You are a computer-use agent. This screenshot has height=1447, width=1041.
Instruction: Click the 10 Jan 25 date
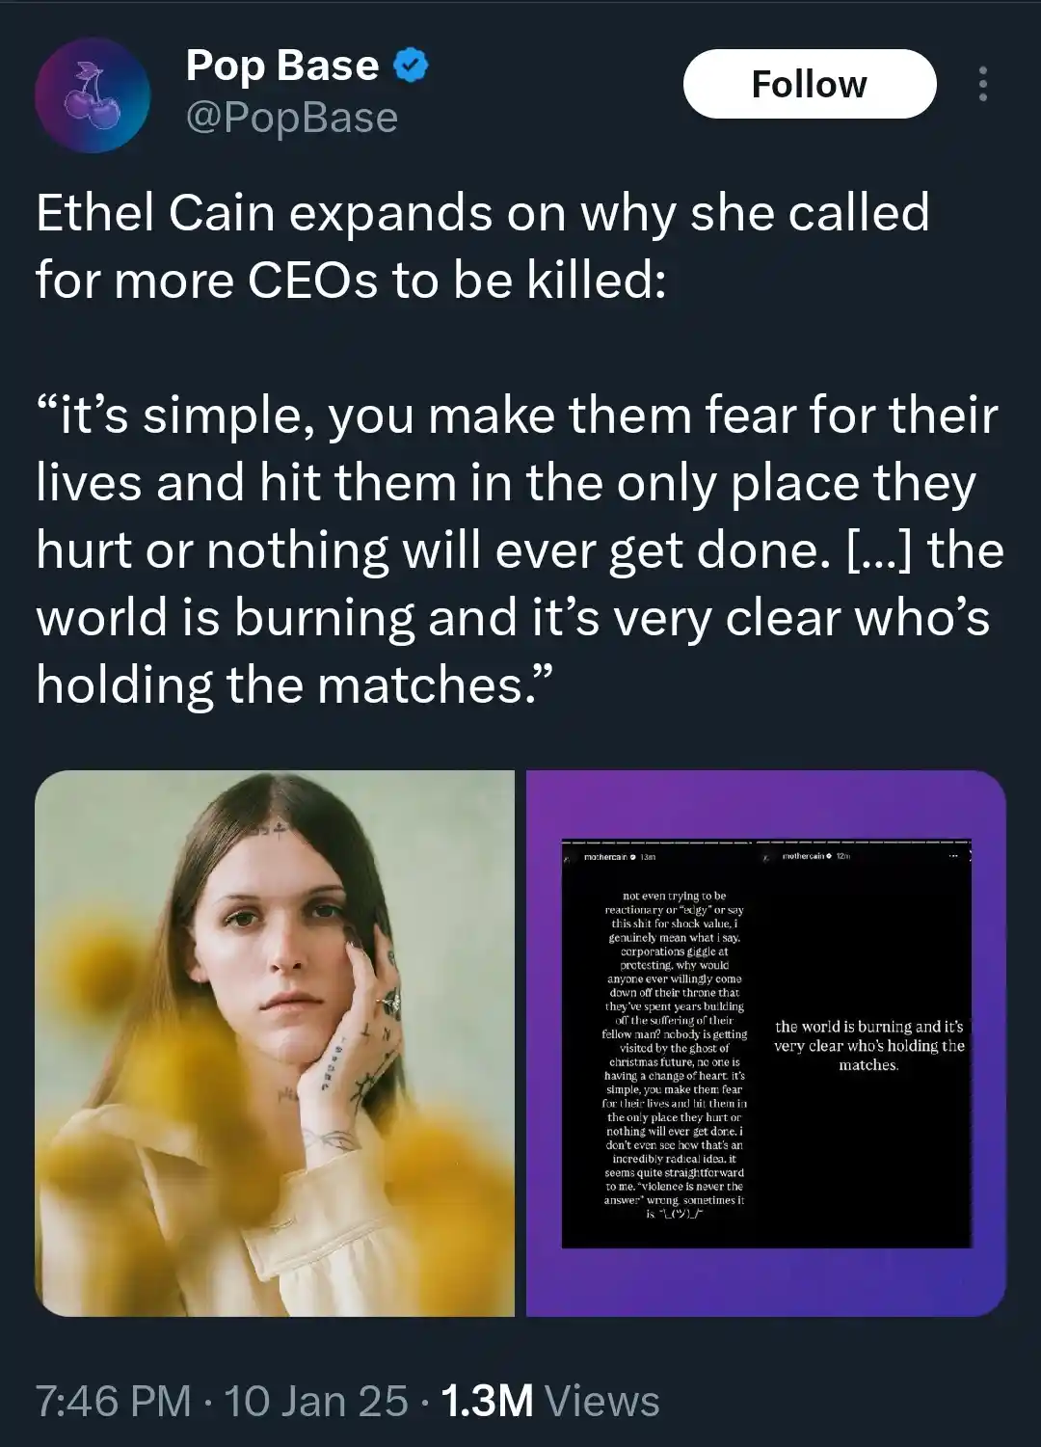point(315,1401)
